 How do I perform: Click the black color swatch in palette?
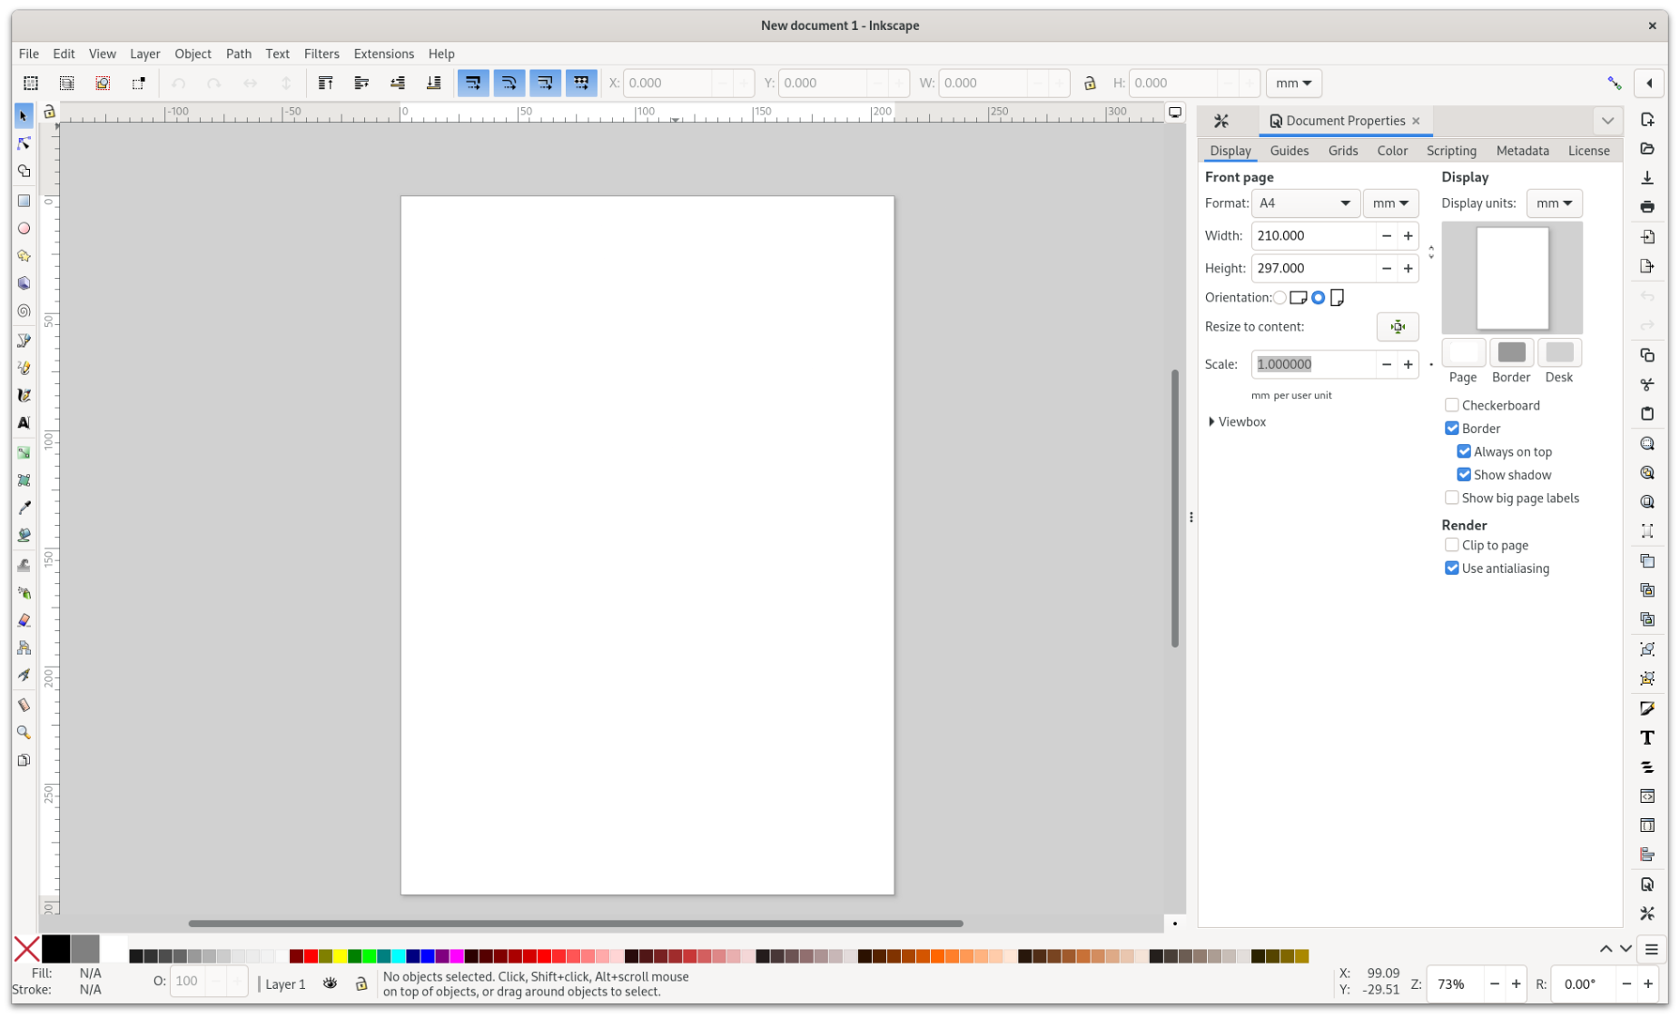point(55,949)
